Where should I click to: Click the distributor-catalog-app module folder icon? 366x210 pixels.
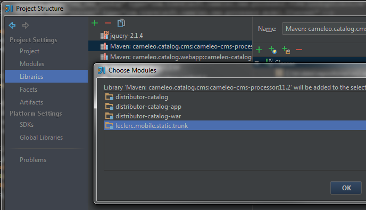pos(109,107)
